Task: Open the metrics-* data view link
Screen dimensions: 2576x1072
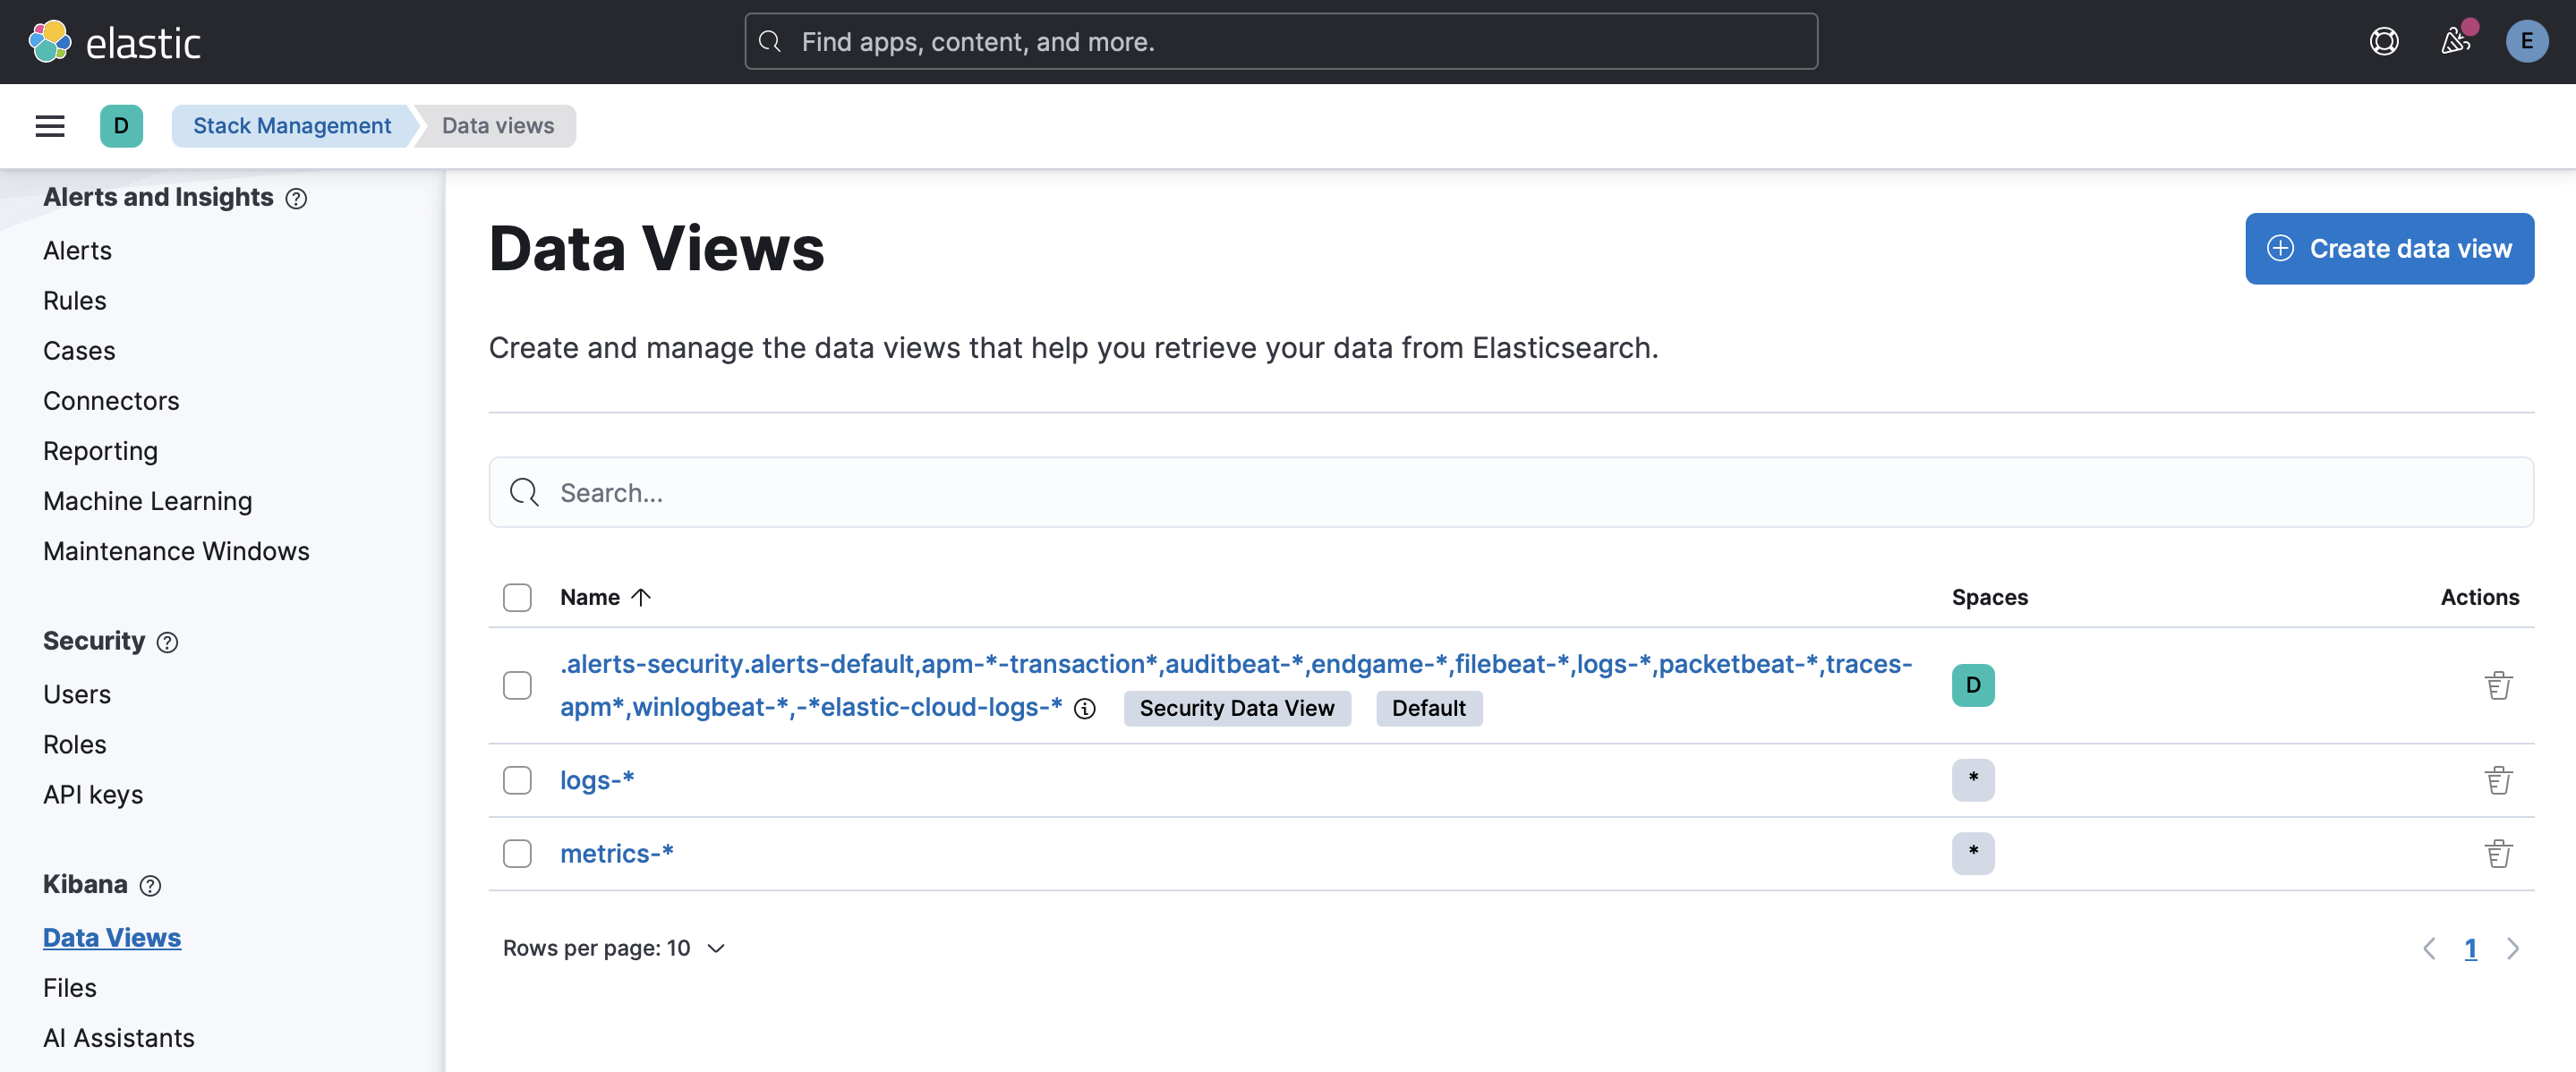Action: coord(616,853)
